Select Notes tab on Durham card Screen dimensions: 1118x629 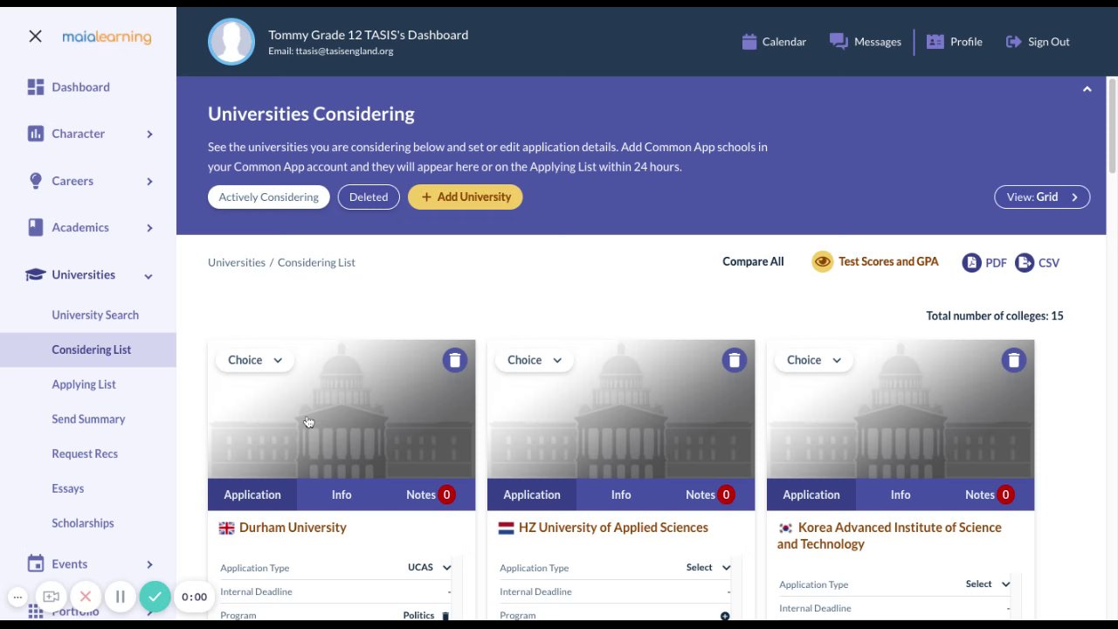point(431,494)
